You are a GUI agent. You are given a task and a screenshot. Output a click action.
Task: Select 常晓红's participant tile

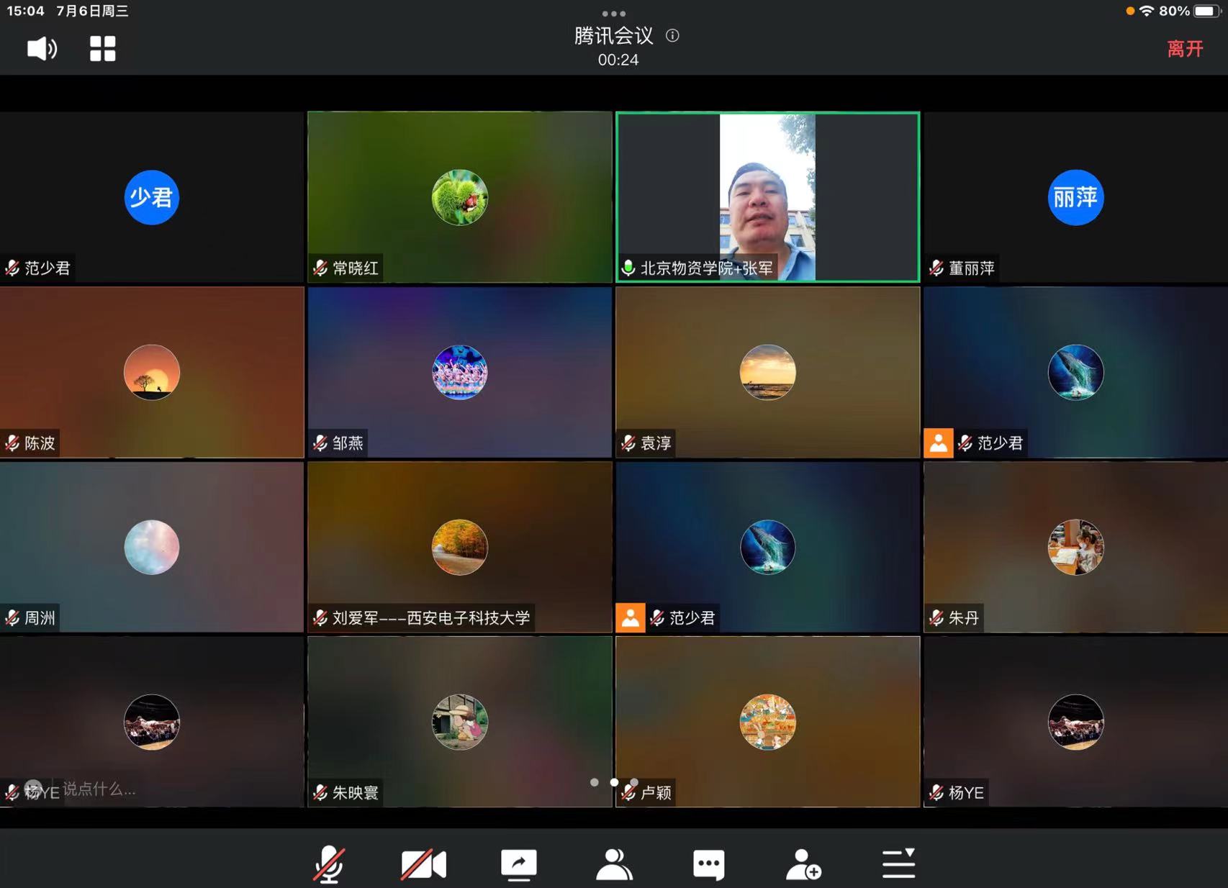[x=459, y=196]
